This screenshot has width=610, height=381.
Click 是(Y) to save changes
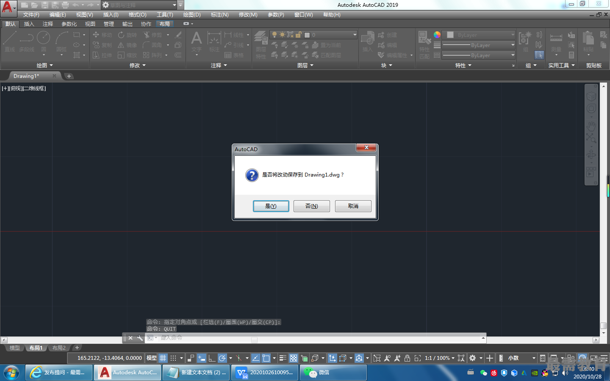271,206
